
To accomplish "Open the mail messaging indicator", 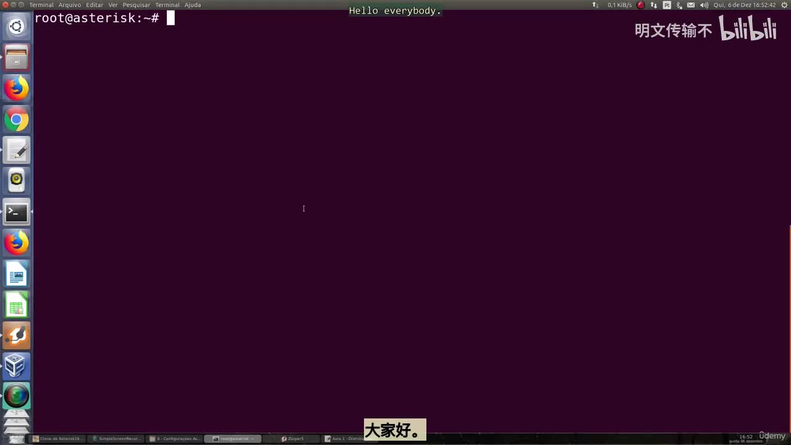I will (x=691, y=5).
